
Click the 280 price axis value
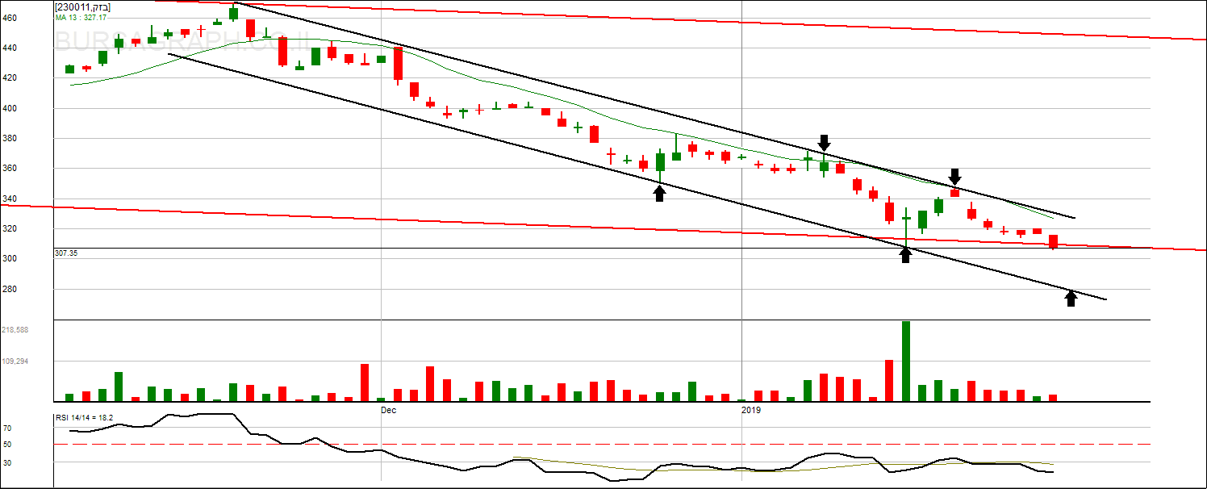(x=10, y=289)
